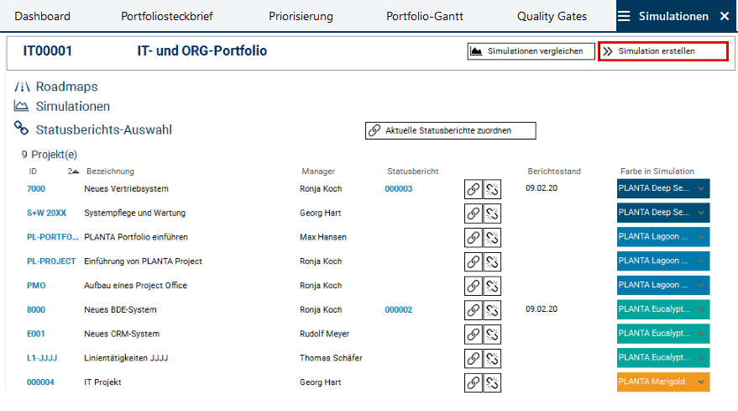The width and height of the screenshot is (738, 411).
Task: Unlink status report for Neues BDE-System
Action: tap(493, 310)
